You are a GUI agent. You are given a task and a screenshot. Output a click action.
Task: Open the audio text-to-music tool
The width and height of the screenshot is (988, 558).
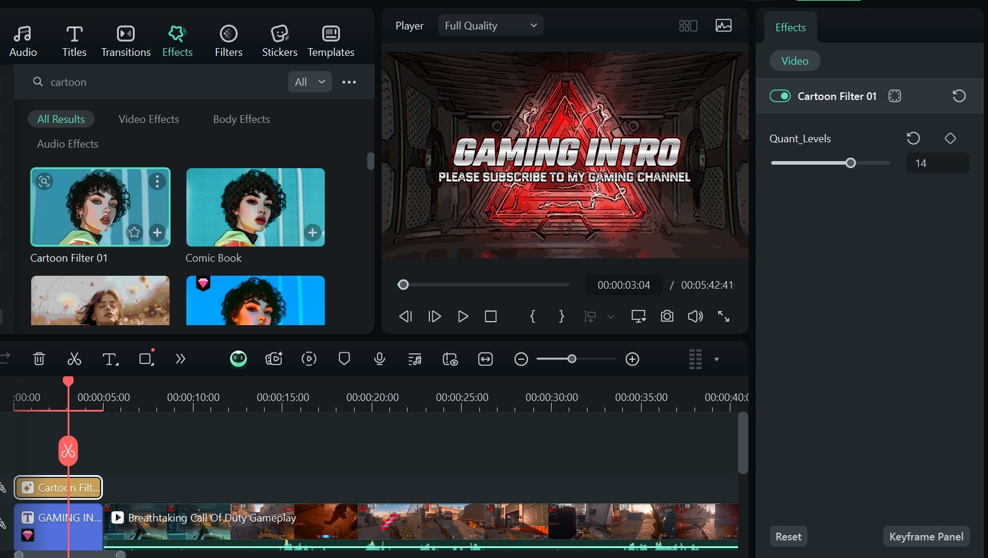[x=415, y=359]
